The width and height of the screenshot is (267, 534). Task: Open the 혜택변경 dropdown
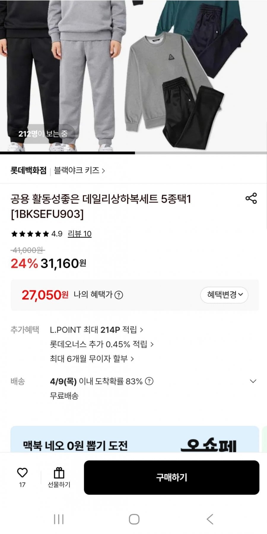pyautogui.click(x=224, y=295)
